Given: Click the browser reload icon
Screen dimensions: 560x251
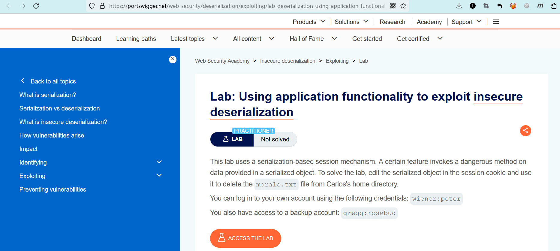Looking at the screenshot, I should click(x=36, y=6).
